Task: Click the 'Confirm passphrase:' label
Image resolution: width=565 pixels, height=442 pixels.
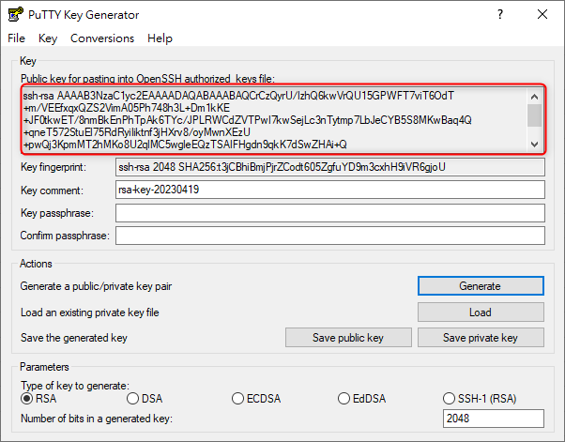Action: (65, 236)
